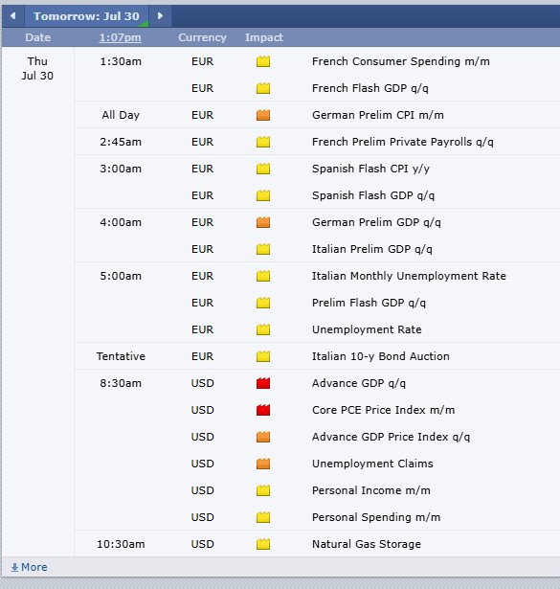Viewport: 560px width, 589px height.
Task: Click USD currency for Advance GDP q/q
Action: 202,383
